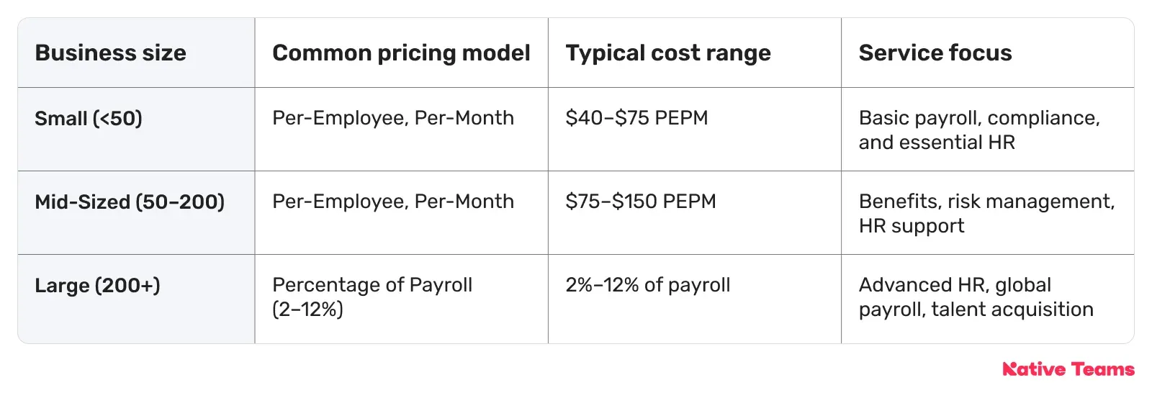Select the Large (200+) row label
The width and height of the screenshot is (1152, 393).
tap(97, 285)
